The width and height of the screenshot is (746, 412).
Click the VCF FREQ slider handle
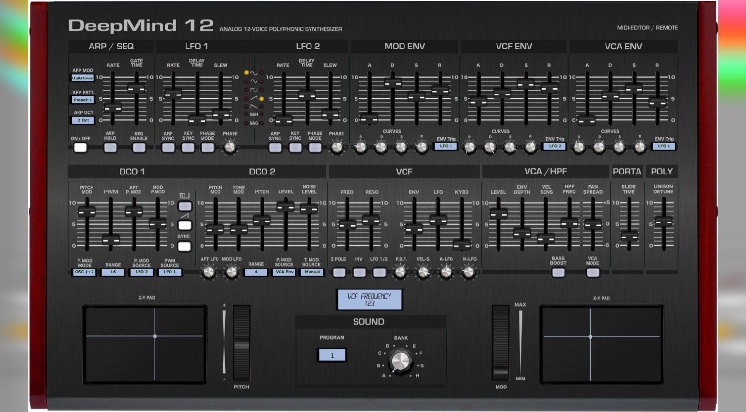[x=347, y=225]
